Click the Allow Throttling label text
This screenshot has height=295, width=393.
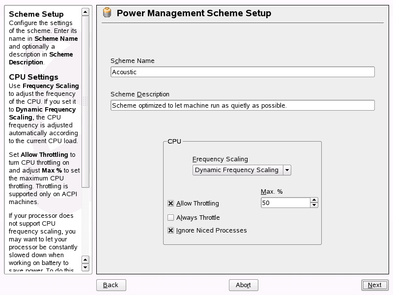point(197,203)
